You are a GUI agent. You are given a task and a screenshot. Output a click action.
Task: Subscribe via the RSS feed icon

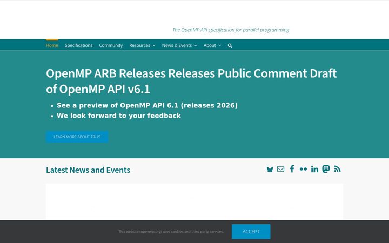[x=337, y=169]
